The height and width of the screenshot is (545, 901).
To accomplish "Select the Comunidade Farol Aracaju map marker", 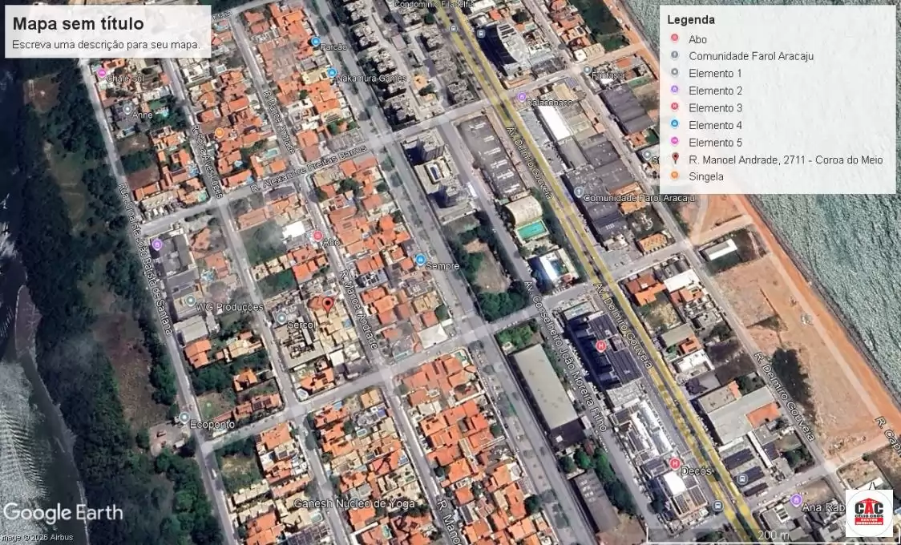I will pyautogui.click(x=579, y=192).
